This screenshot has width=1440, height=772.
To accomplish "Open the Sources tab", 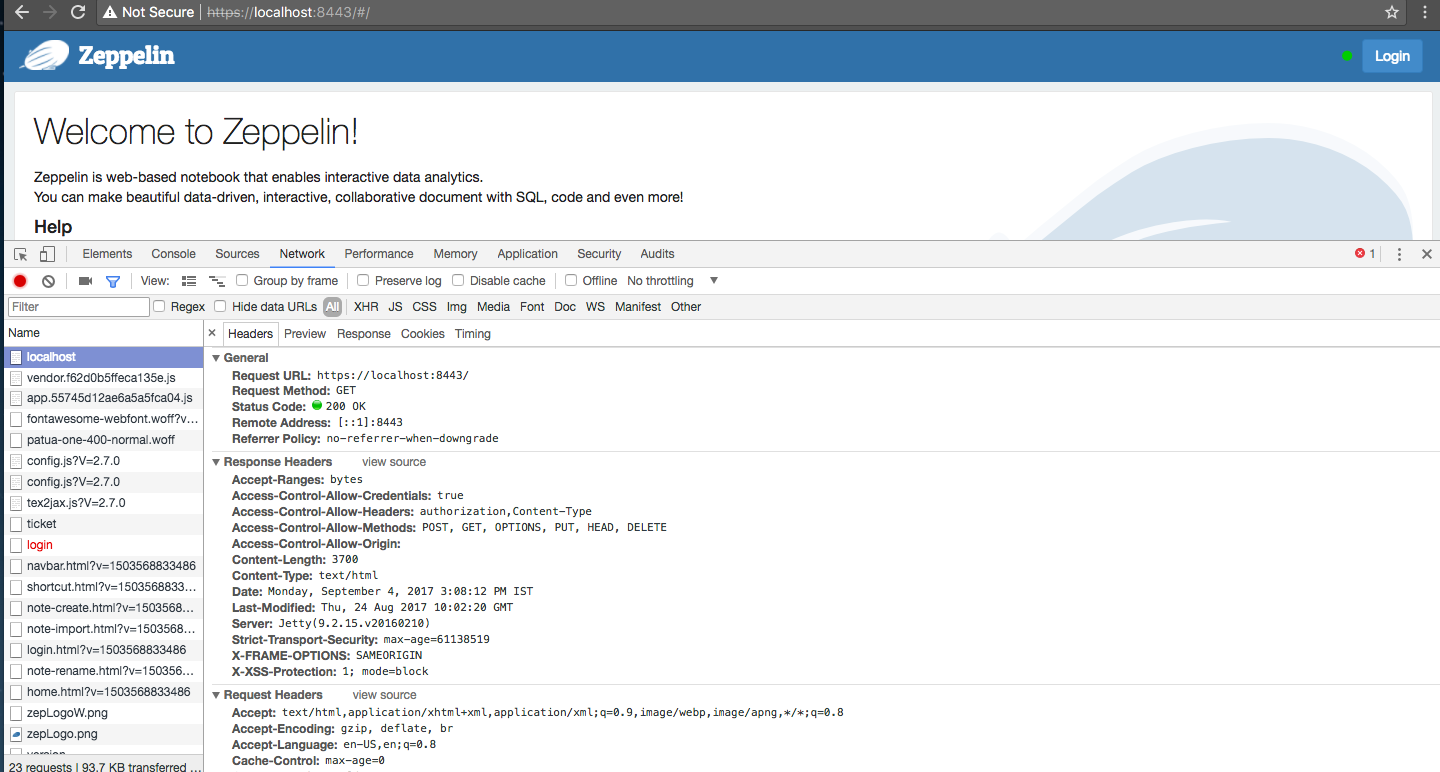I will point(237,254).
